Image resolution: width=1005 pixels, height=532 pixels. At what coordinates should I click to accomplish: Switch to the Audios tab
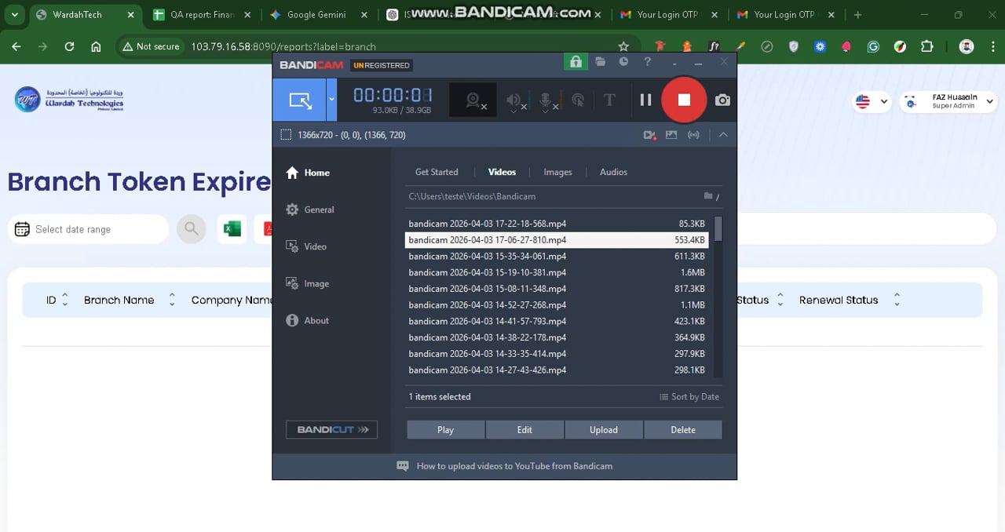pos(613,172)
